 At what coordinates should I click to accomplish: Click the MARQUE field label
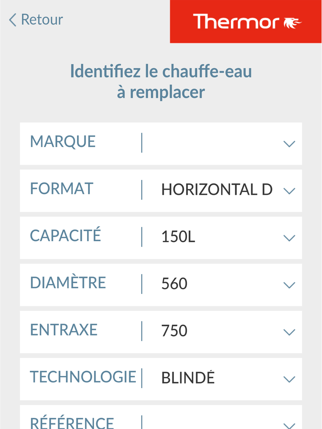(x=63, y=142)
